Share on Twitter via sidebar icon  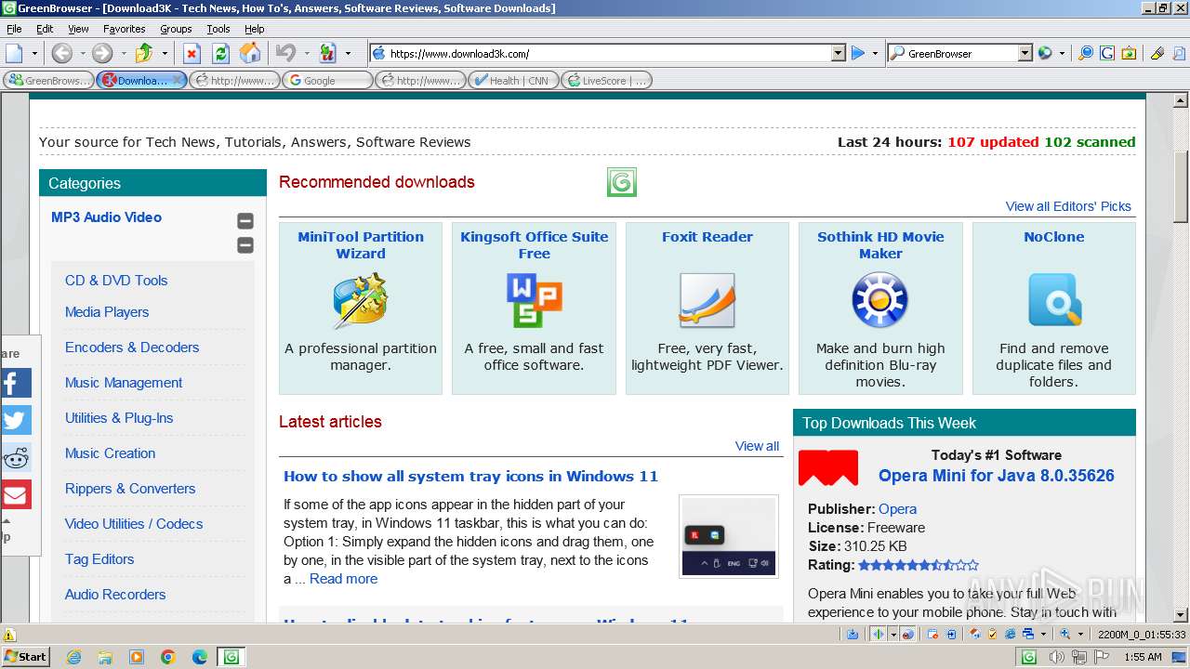point(16,420)
